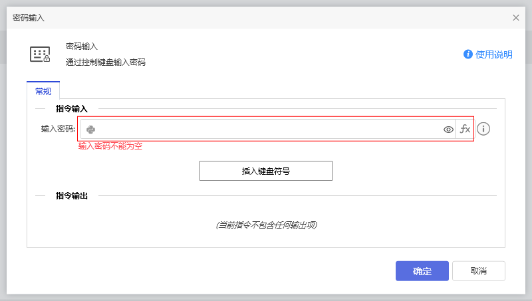Click the keyboard lock icon in header
The width and height of the screenshot is (532, 301).
coord(40,54)
